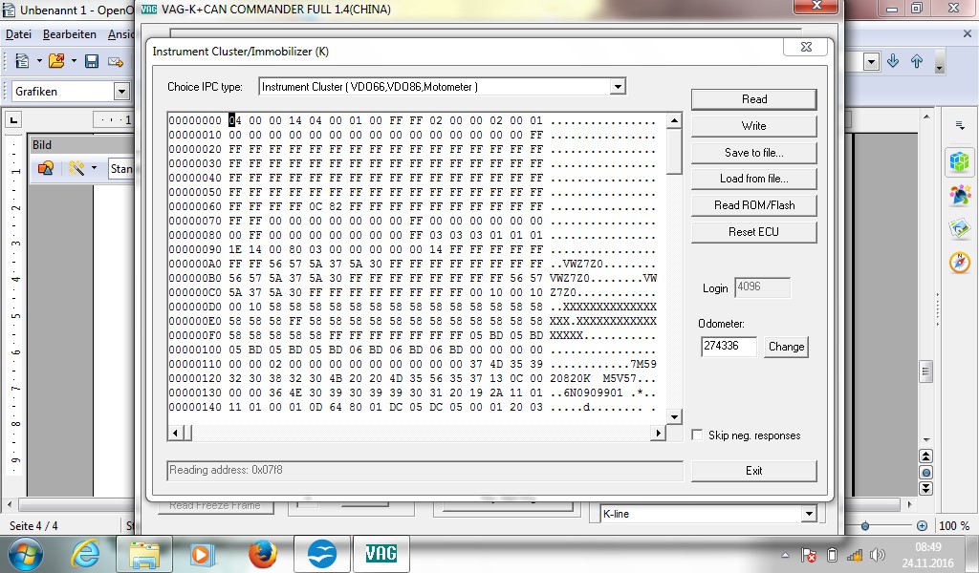The width and height of the screenshot is (979, 573).
Task: Open the sidebar settings menu icon
Action: pos(960,125)
